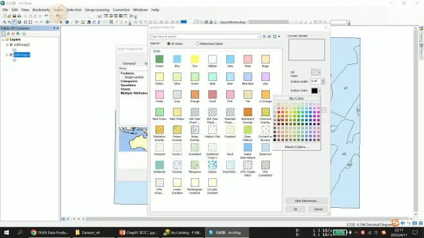Open the Customize menu
This screenshot has width=424, height=238.
point(121,10)
